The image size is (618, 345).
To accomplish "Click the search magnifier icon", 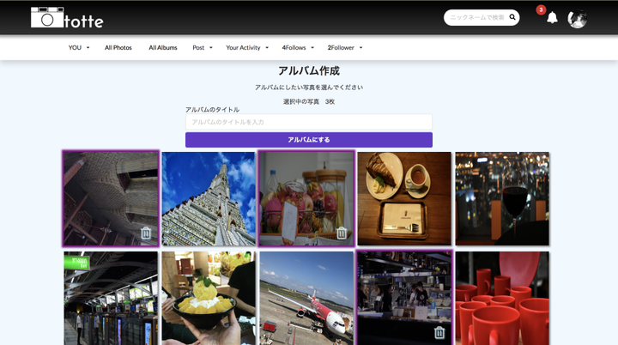I will pyautogui.click(x=512, y=17).
